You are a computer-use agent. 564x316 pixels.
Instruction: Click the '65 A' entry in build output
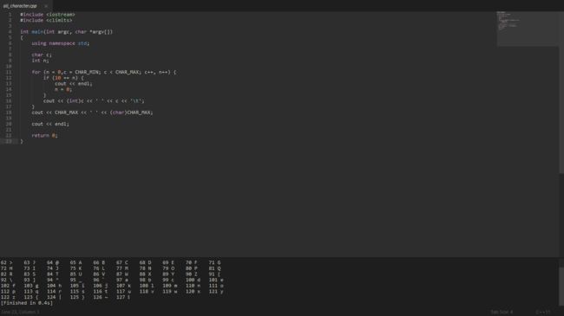tap(75, 262)
